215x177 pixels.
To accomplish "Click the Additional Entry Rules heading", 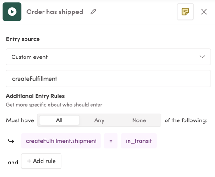I will (35, 96).
